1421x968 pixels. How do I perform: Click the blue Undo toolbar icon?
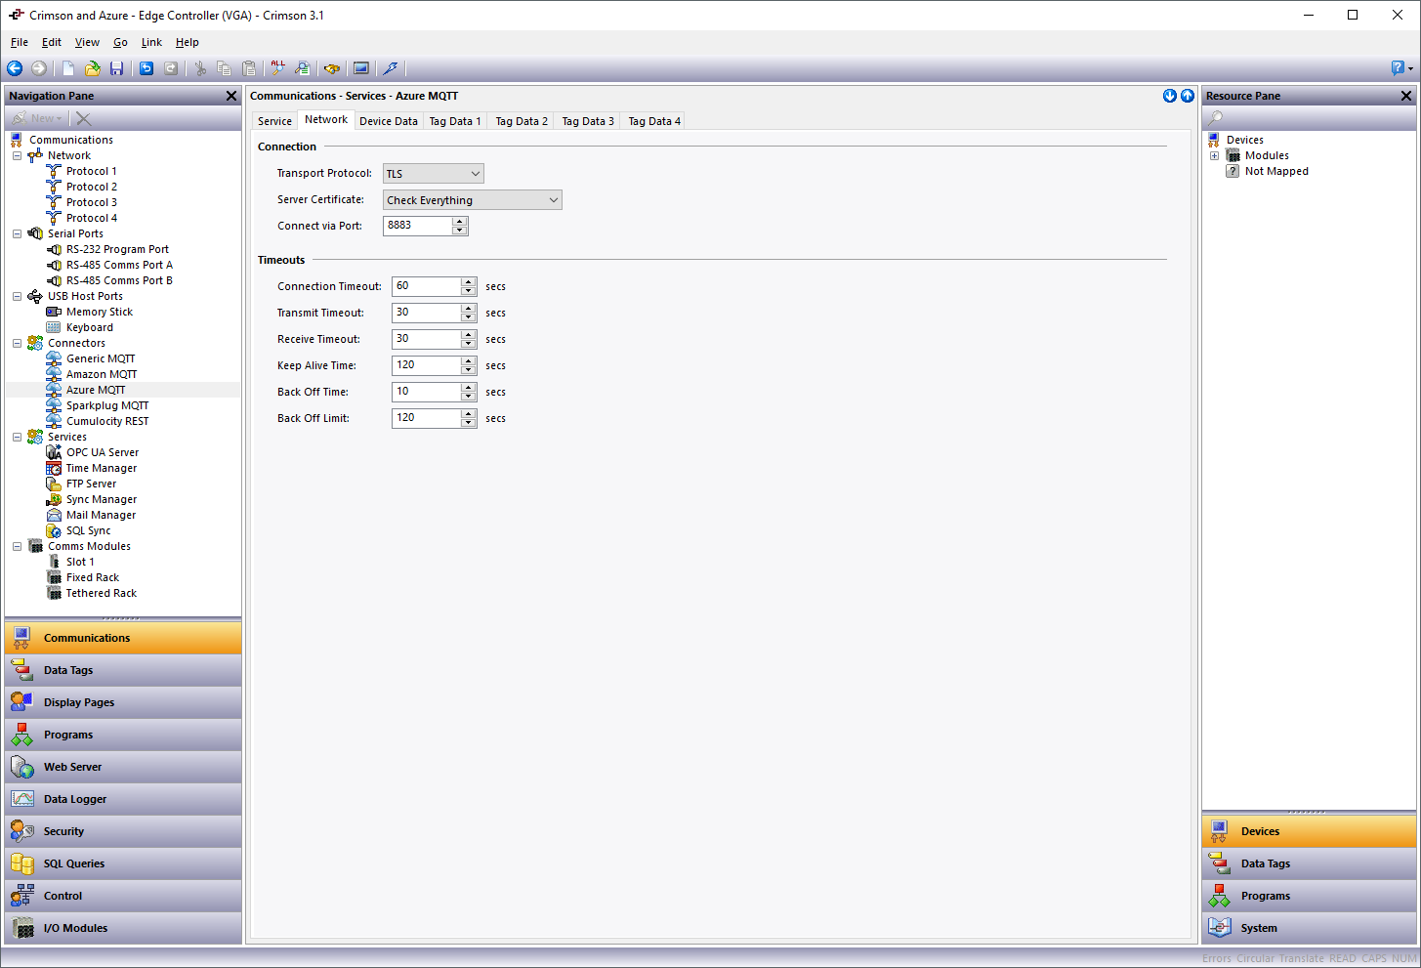click(146, 68)
